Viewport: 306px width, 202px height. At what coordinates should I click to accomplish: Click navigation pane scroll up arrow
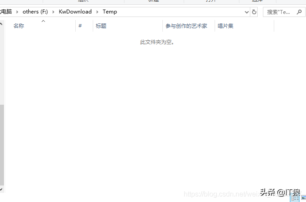coord(1,24)
